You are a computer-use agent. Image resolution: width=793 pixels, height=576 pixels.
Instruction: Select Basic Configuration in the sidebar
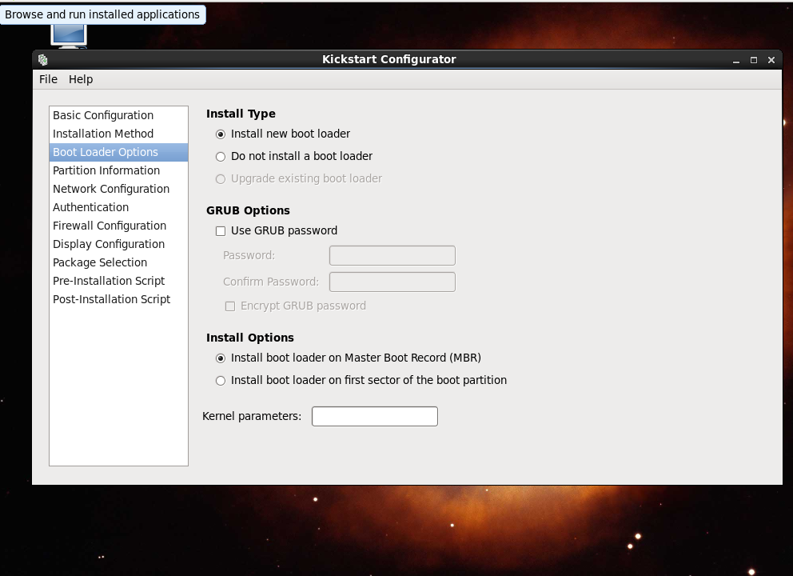coord(118,115)
